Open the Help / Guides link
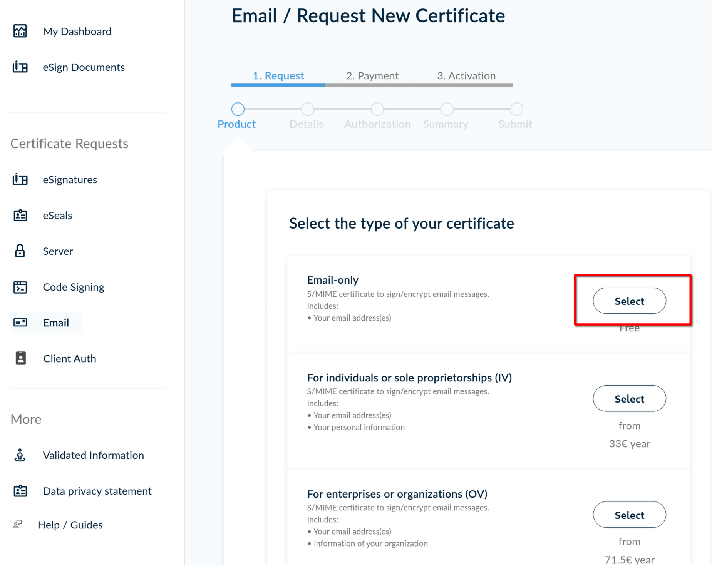Viewport: 712px width, 565px height. (x=70, y=525)
